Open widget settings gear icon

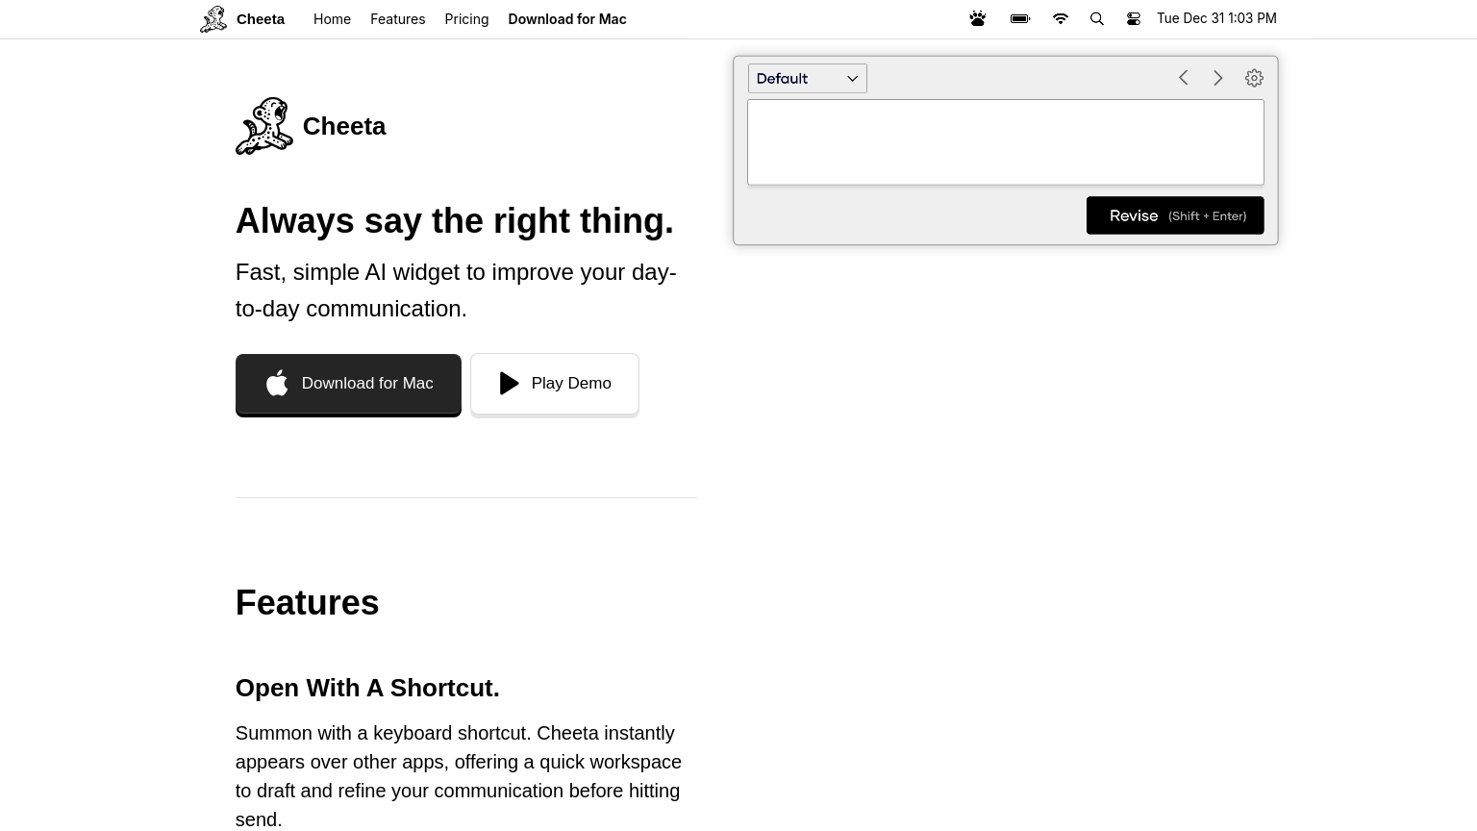click(1254, 78)
